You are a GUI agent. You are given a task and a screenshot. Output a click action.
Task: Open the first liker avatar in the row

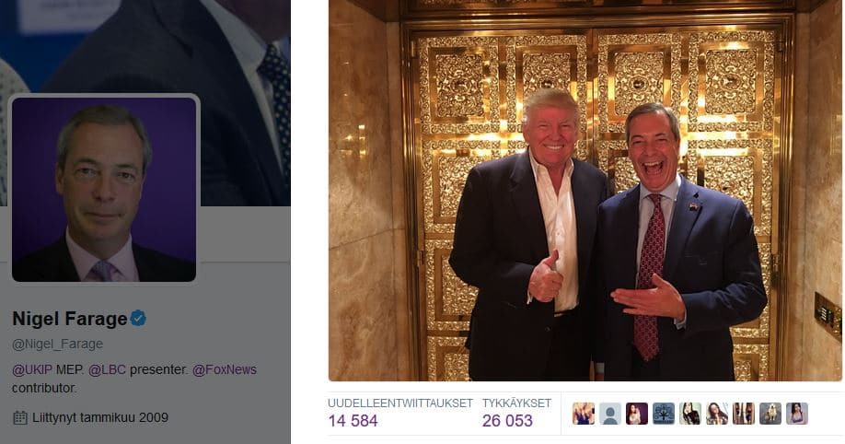tap(583, 414)
